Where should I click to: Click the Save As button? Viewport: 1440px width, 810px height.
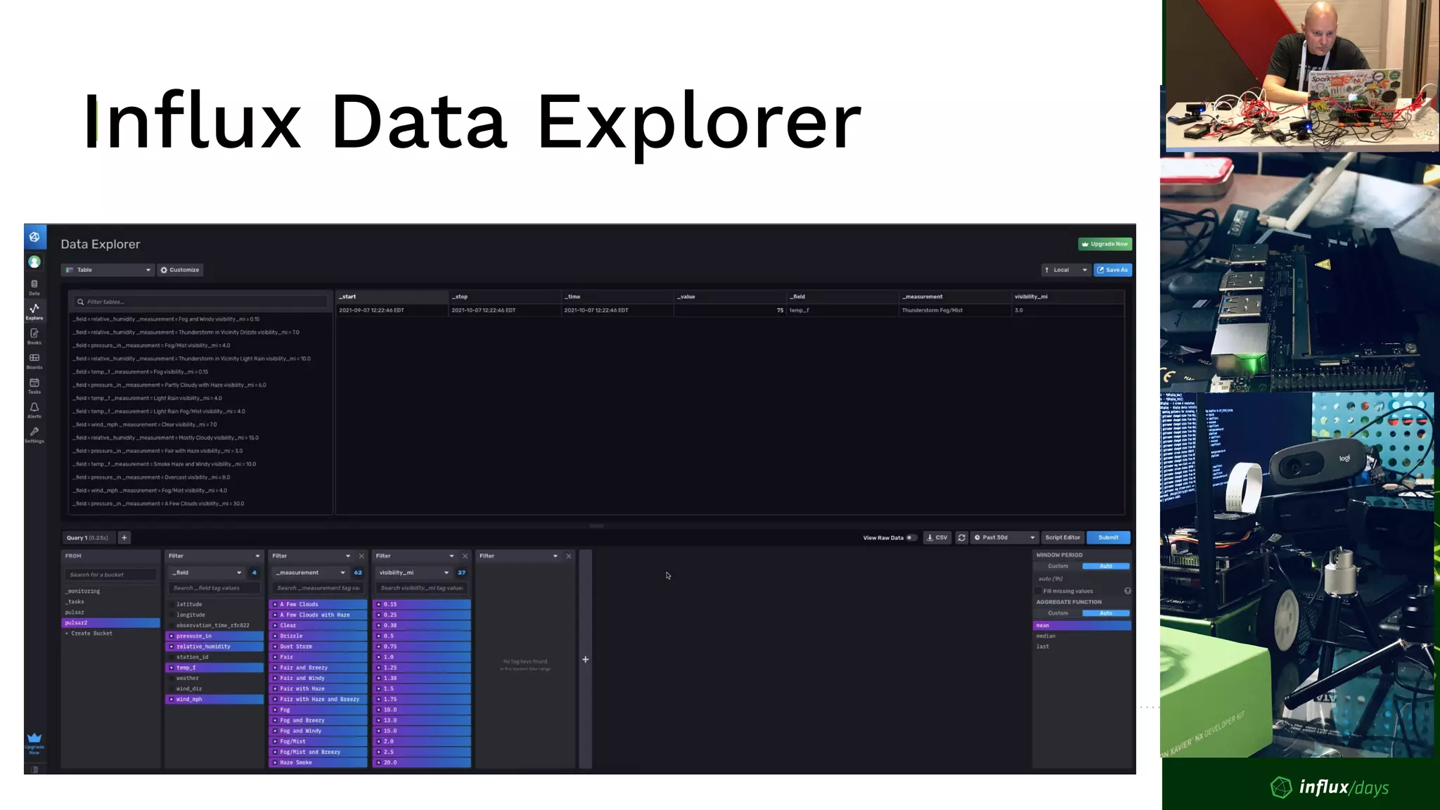[x=1113, y=270]
